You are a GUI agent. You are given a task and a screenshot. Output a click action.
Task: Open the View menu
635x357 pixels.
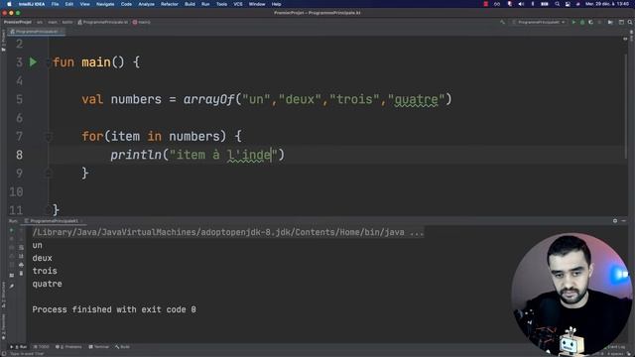click(x=84, y=4)
